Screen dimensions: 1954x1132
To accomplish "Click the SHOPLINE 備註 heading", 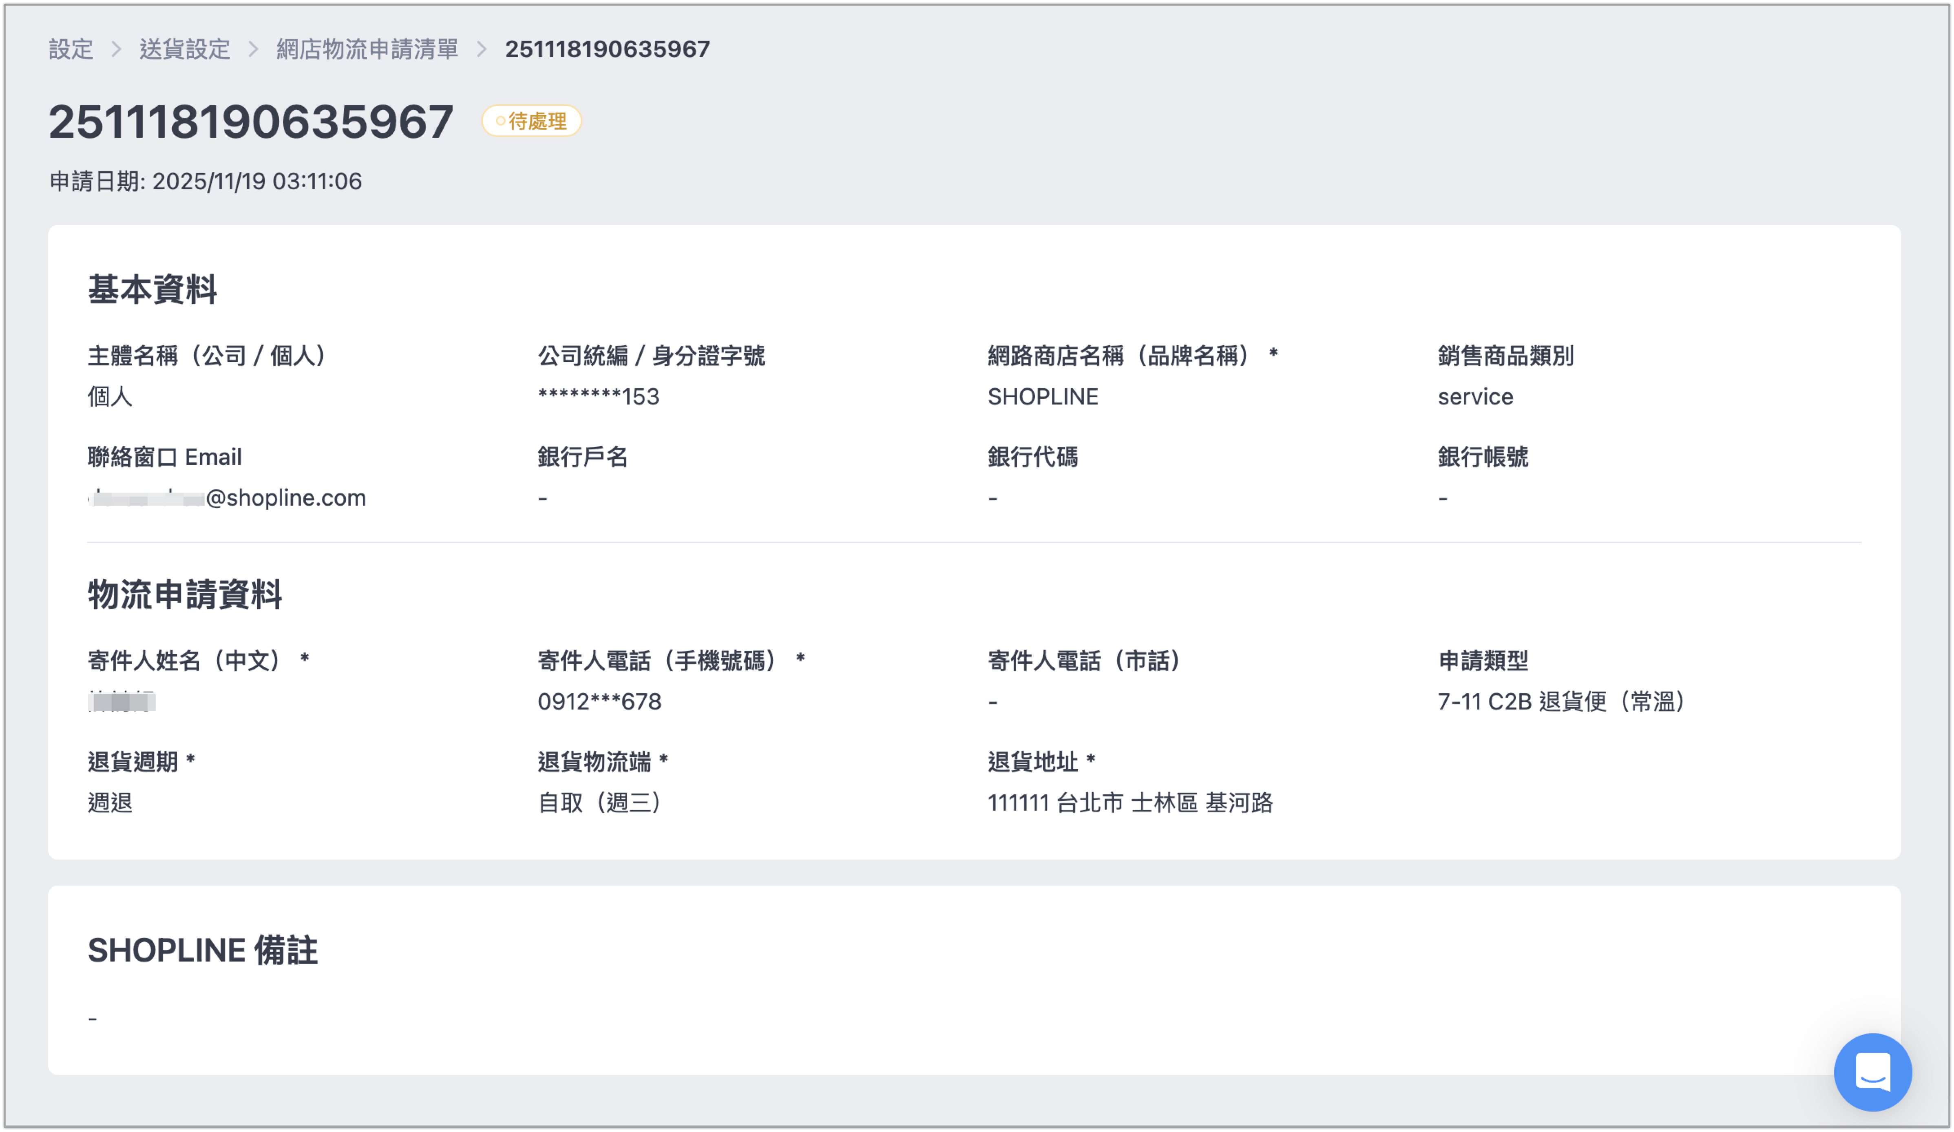I will click(202, 951).
